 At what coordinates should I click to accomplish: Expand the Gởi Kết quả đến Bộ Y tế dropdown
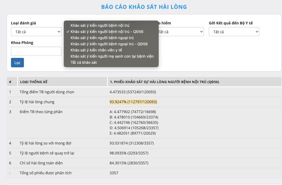[234, 32]
